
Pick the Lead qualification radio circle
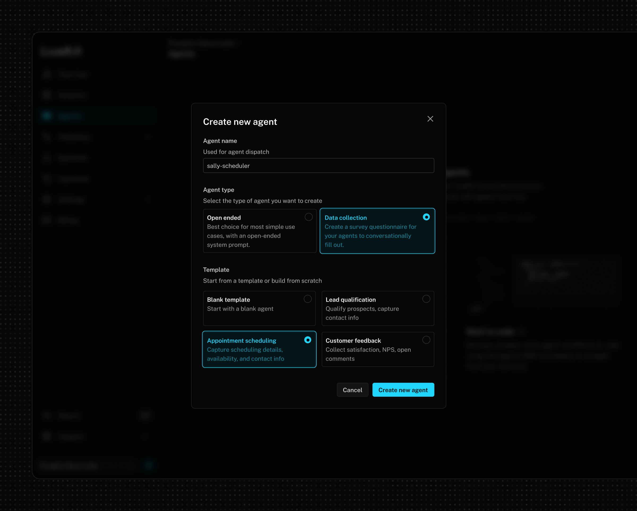pyautogui.click(x=426, y=299)
